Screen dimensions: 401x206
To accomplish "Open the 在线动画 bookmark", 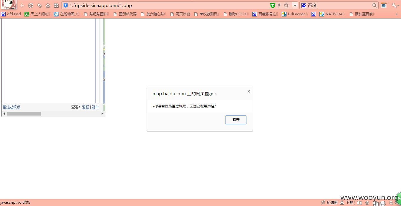I will [67, 14].
